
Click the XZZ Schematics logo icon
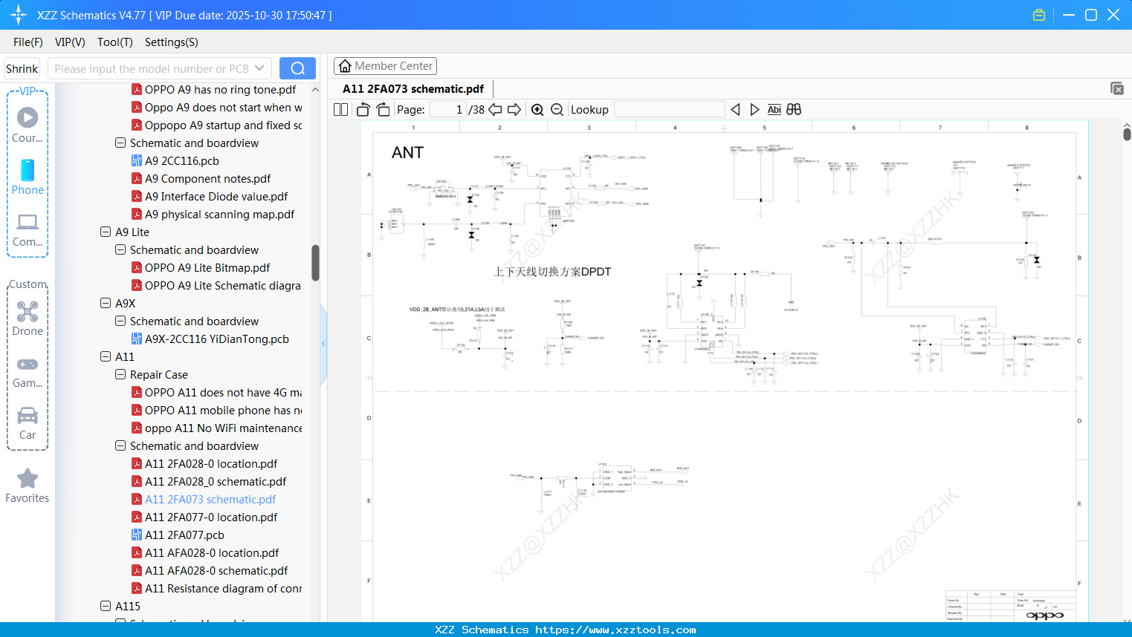pos(19,15)
